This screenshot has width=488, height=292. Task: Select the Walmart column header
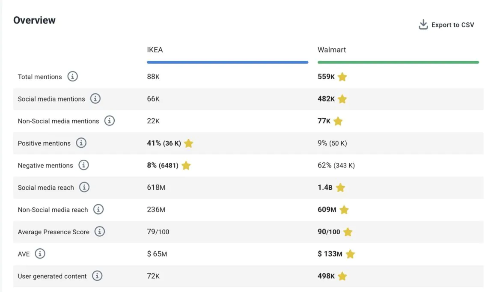pyautogui.click(x=332, y=50)
